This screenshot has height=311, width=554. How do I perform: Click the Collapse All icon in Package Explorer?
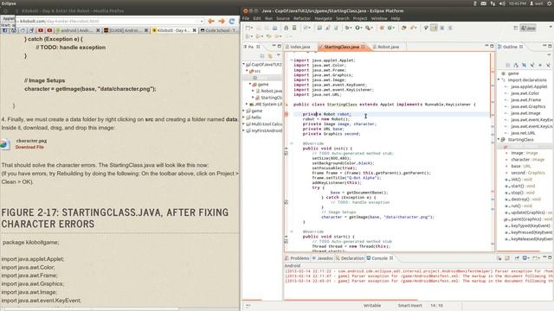point(262,55)
